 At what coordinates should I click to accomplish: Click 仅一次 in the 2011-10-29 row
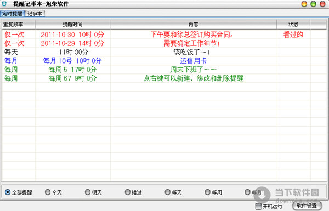point(14,43)
